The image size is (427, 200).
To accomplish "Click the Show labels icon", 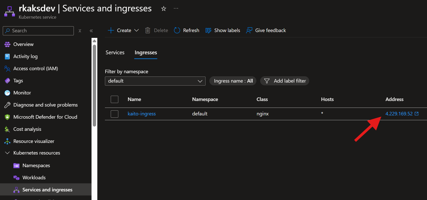I will pos(208,31).
